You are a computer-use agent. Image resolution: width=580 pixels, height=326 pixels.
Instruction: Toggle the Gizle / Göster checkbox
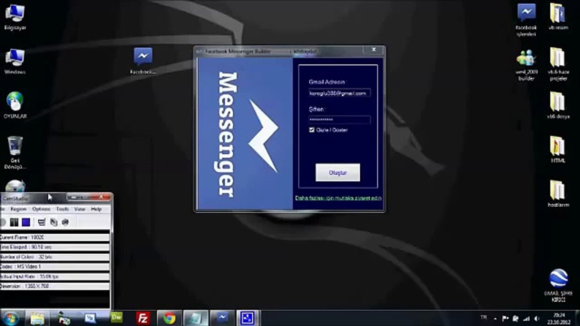tap(312, 130)
